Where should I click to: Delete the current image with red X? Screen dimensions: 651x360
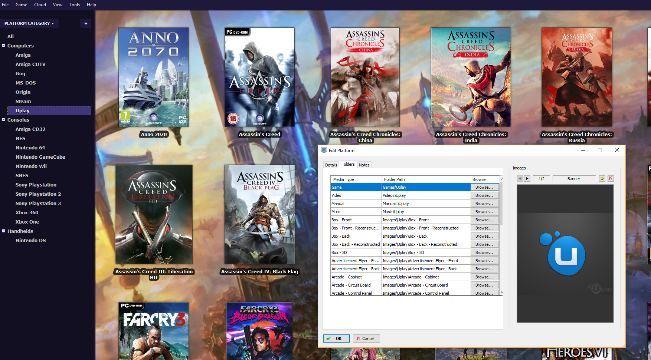pos(611,179)
